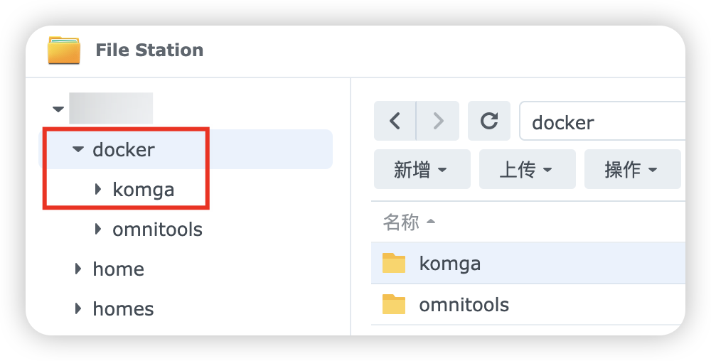The image size is (711, 361).
Task: Expand the omnitools tree node
Action: pyautogui.click(x=98, y=230)
